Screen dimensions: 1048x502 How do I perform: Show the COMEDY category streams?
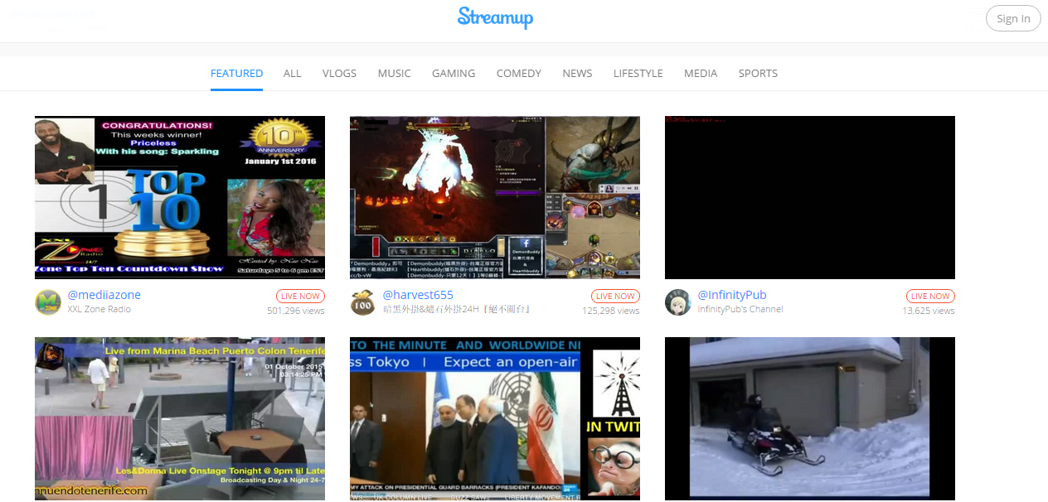519,73
